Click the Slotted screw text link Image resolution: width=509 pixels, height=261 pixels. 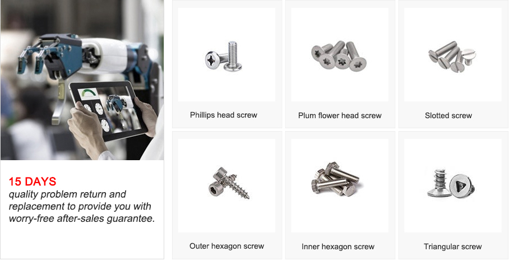pyautogui.click(x=448, y=116)
